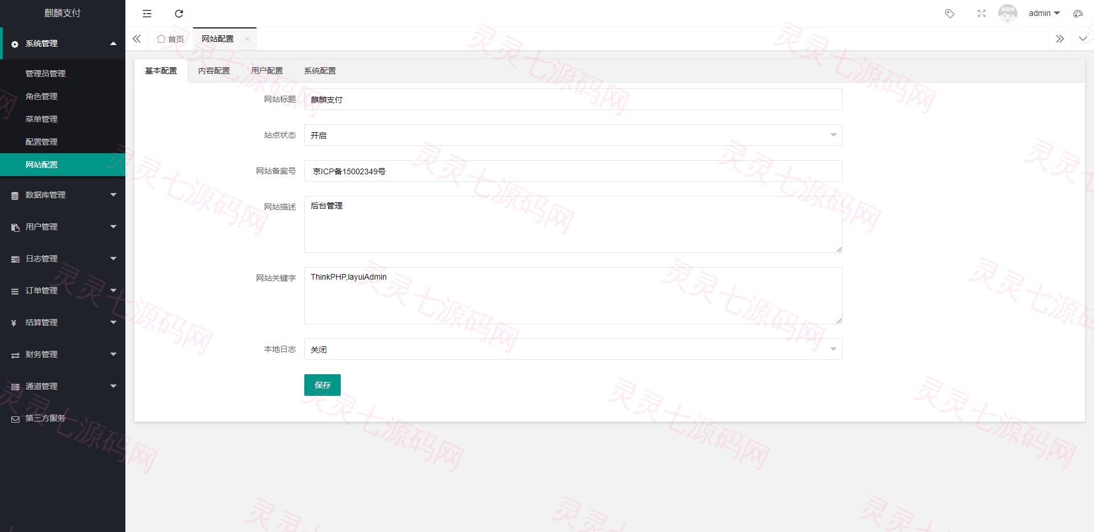Open 管理员管理 in the sidebar
This screenshot has width=1094, height=532.
click(x=63, y=73)
